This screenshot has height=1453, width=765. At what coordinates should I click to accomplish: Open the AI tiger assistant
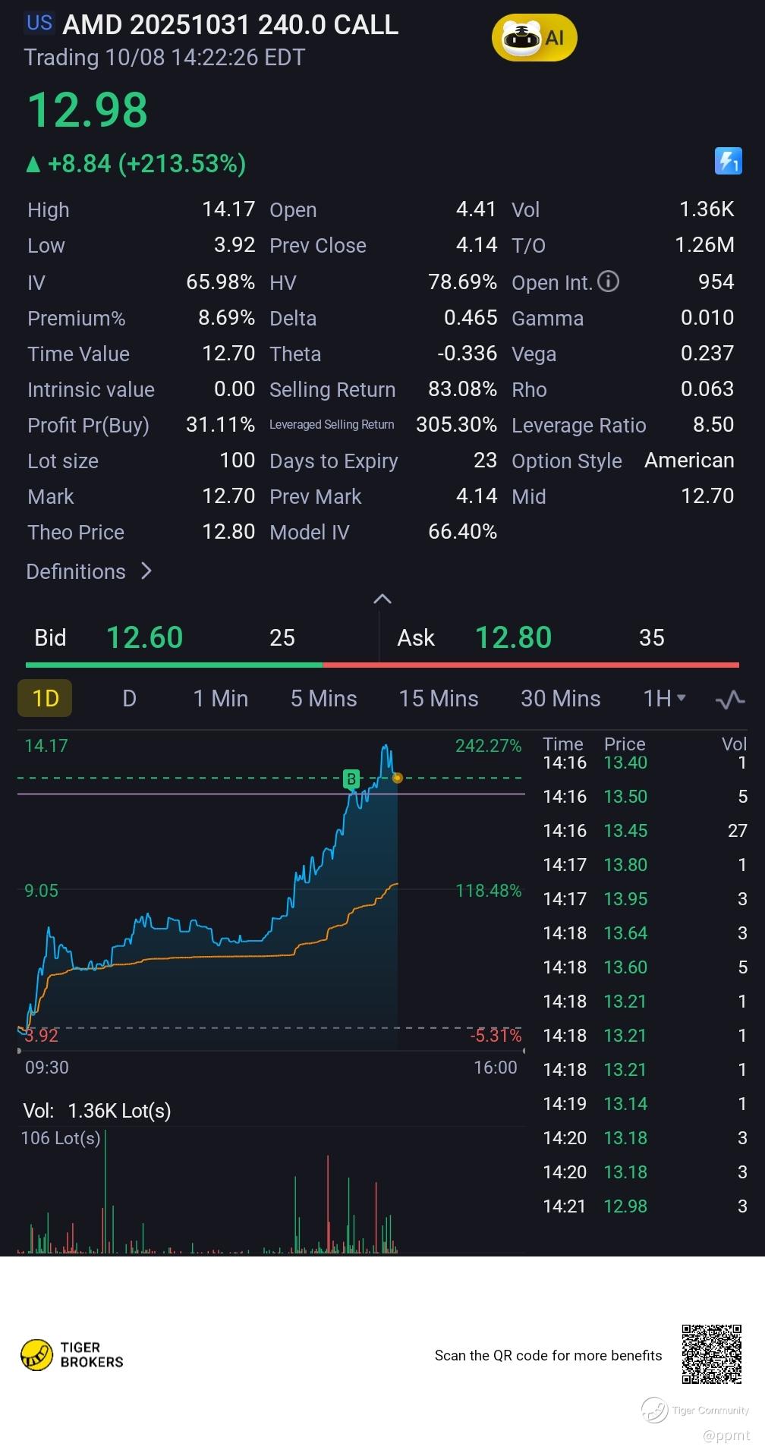tap(534, 38)
